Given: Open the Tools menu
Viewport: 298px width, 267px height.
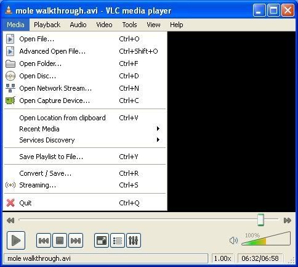Looking at the screenshot, I should point(129,25).
